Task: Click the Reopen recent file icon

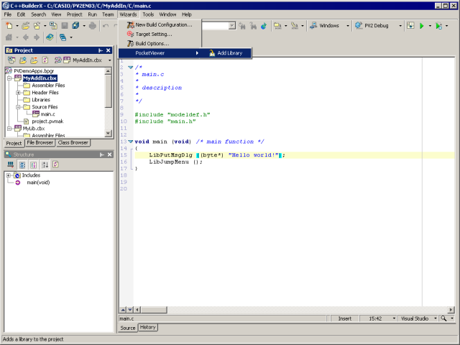Action: 37,26
